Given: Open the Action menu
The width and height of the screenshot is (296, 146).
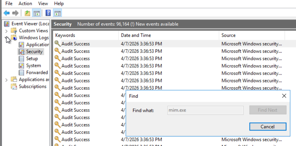Looking at the screenshot, I should click(25, 4).
